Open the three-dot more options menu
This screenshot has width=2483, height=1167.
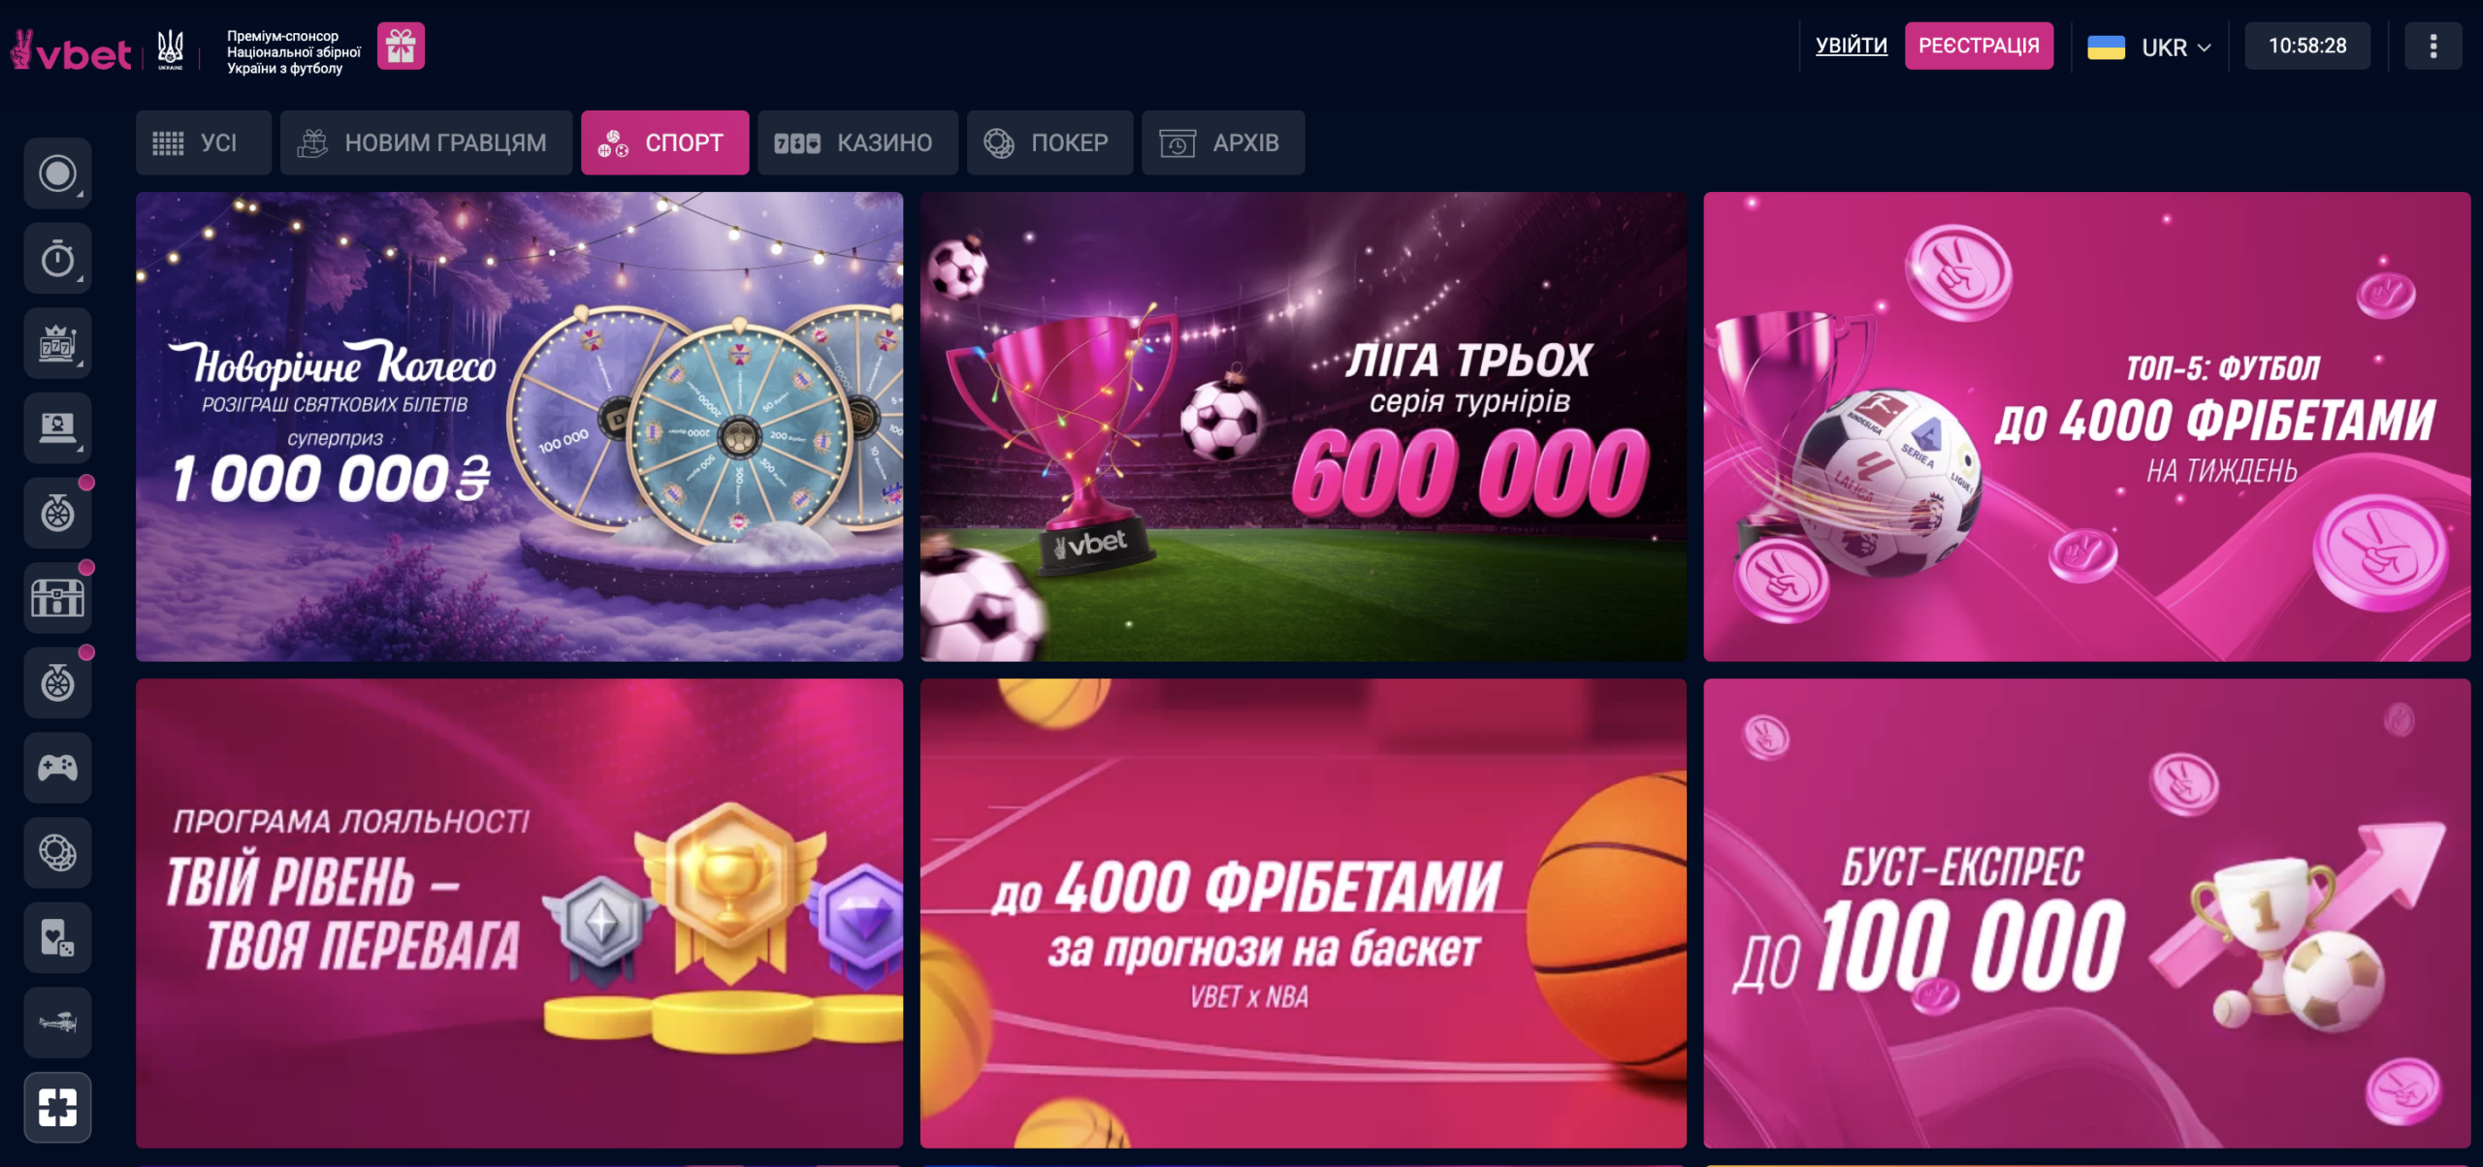click(x=2433, y=46)
